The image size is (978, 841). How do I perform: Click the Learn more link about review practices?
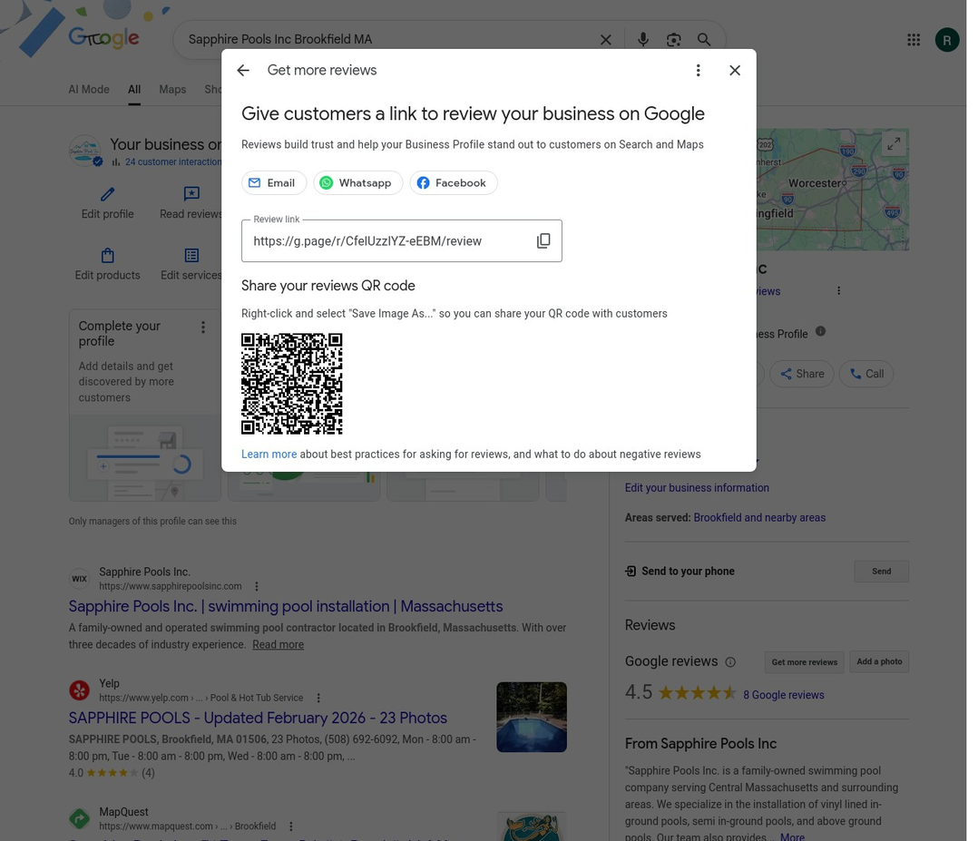click(269, 454)
